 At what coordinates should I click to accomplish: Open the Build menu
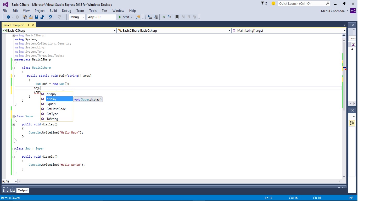[x=53, y=11]
